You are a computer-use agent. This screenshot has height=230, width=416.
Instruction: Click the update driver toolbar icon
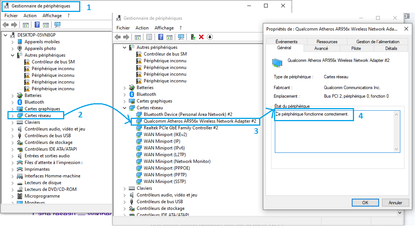(x=193, y=37)
